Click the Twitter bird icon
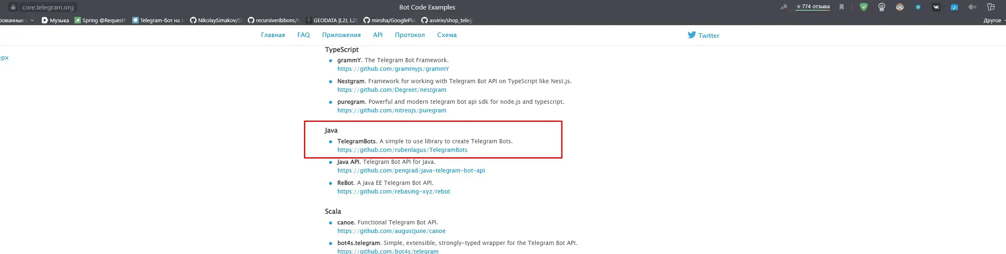Screen dimensions: 1006x254 click(692, 35)
